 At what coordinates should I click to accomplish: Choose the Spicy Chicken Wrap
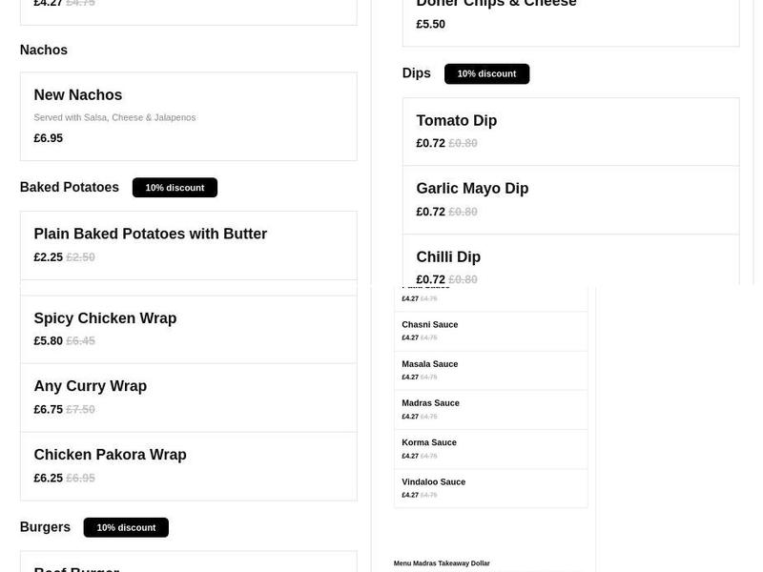point(188,329)
